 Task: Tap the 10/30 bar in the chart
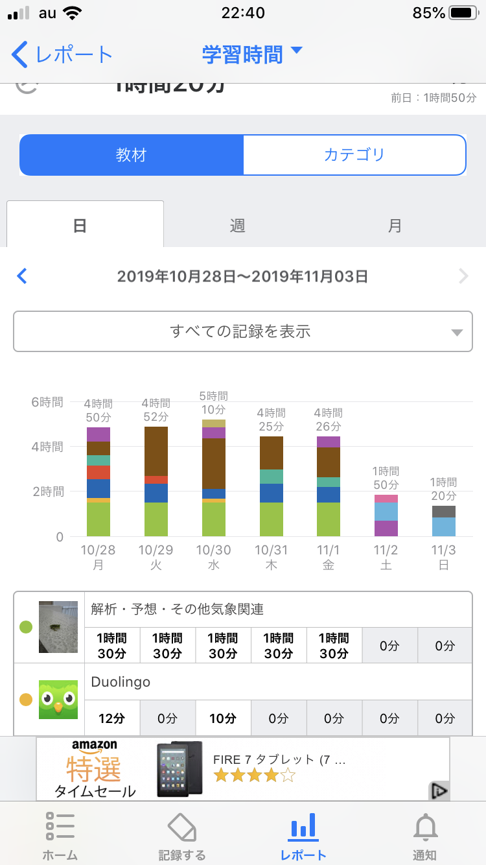[214, 478]
